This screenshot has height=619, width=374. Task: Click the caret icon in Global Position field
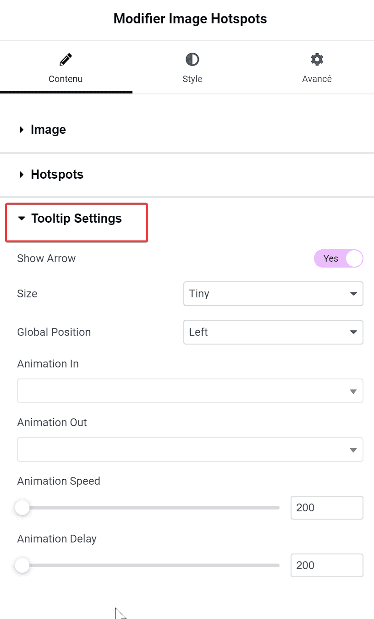pos(353,332)
